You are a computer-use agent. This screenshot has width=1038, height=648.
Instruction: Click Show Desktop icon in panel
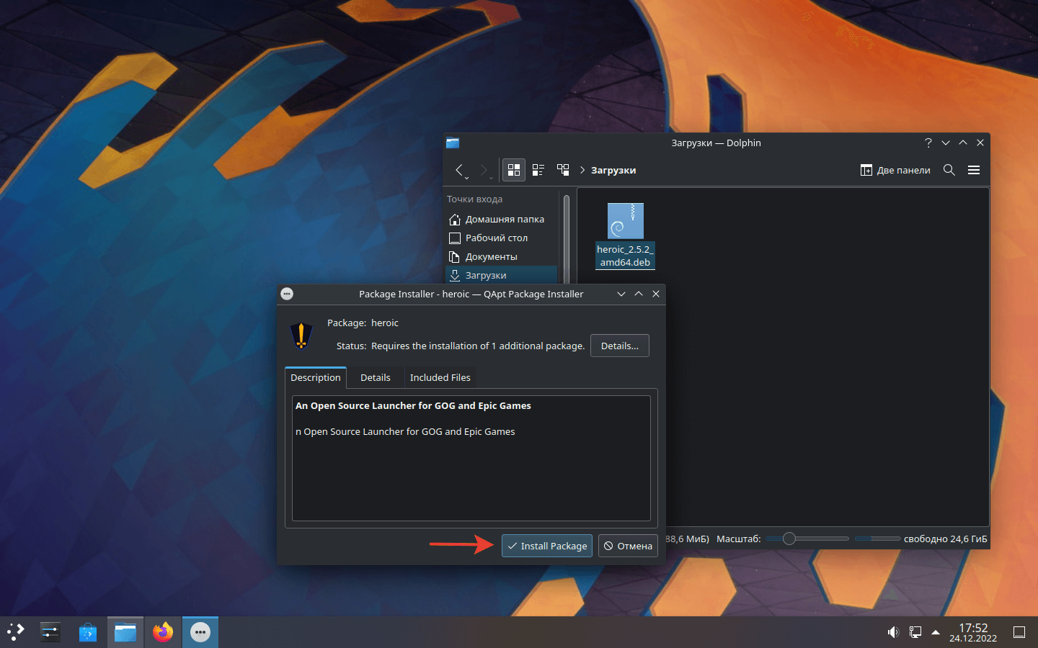click(x=1019, y=632)
